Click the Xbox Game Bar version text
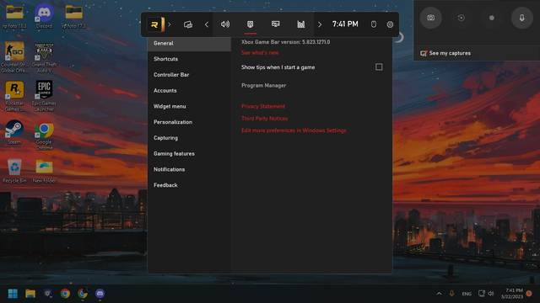The width and height of the screenshot is (540, 303). 285,42
